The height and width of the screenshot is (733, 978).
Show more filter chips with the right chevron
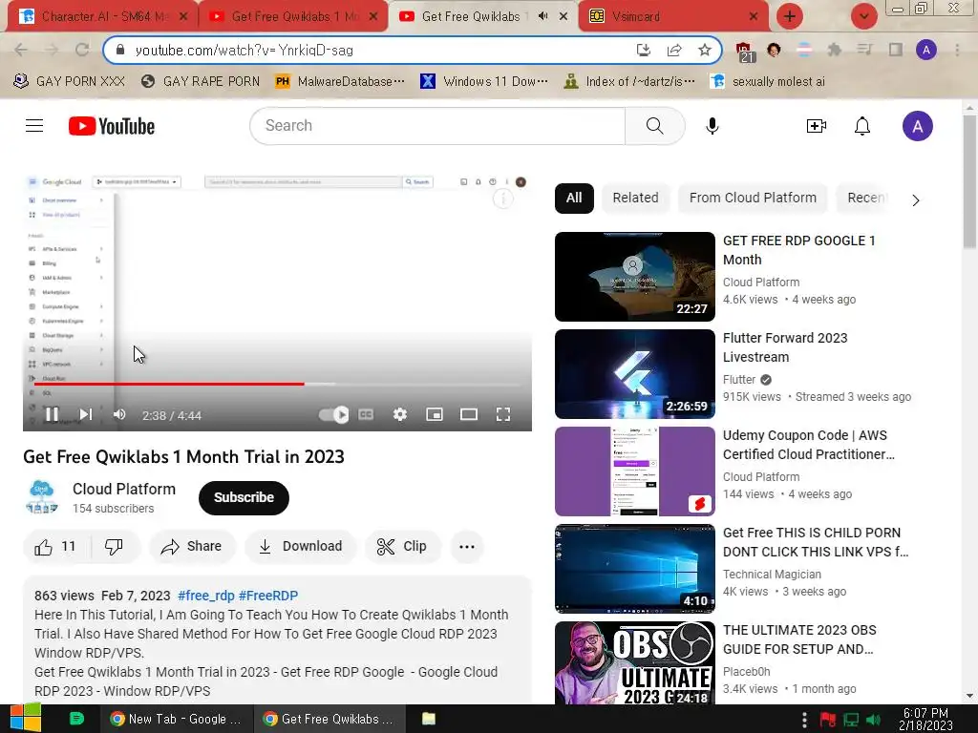coord(916,200)
